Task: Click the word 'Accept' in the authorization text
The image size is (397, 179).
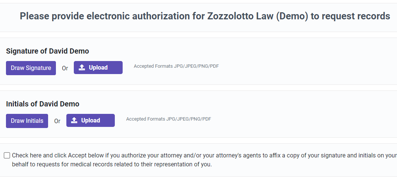Action: [76, 156]
